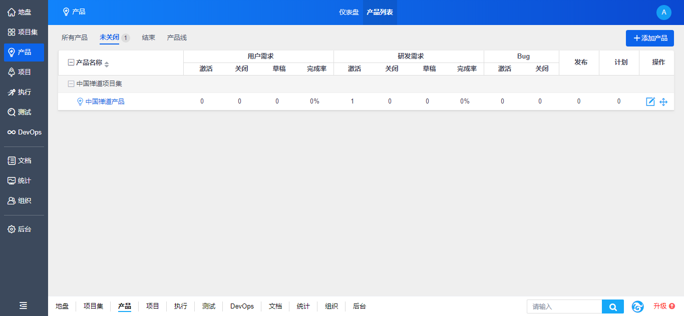
Task: Click 组织 in the bottom bar
Action: (x=331, y=306)
